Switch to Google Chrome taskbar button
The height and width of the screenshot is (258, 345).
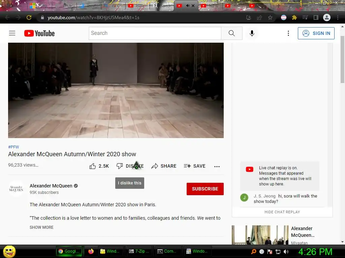69,251
